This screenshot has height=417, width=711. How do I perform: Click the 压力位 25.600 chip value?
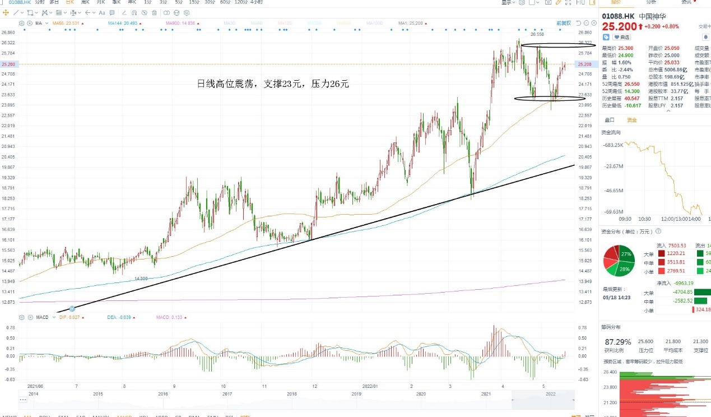(645, 341)
